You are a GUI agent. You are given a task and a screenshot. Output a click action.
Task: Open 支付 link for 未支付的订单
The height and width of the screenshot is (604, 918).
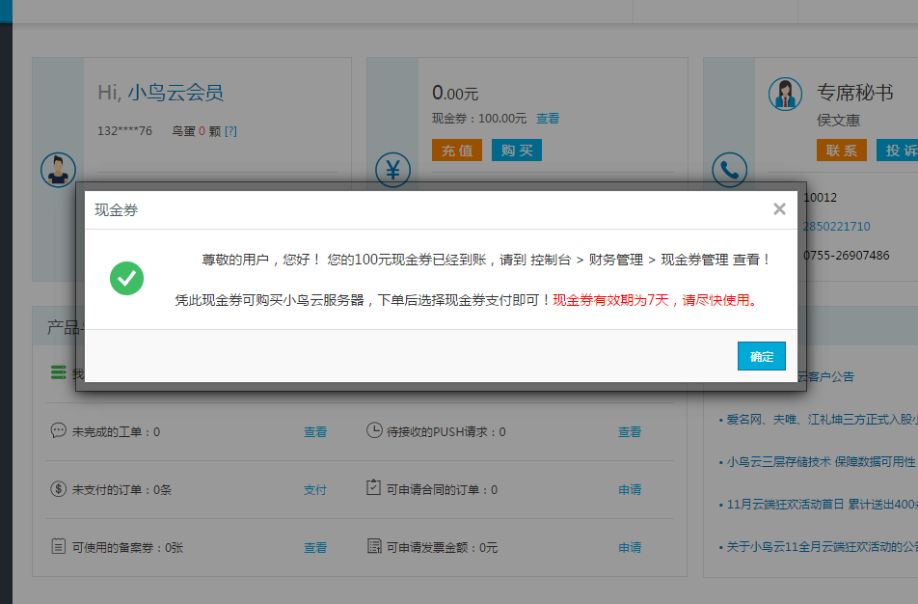315,490
